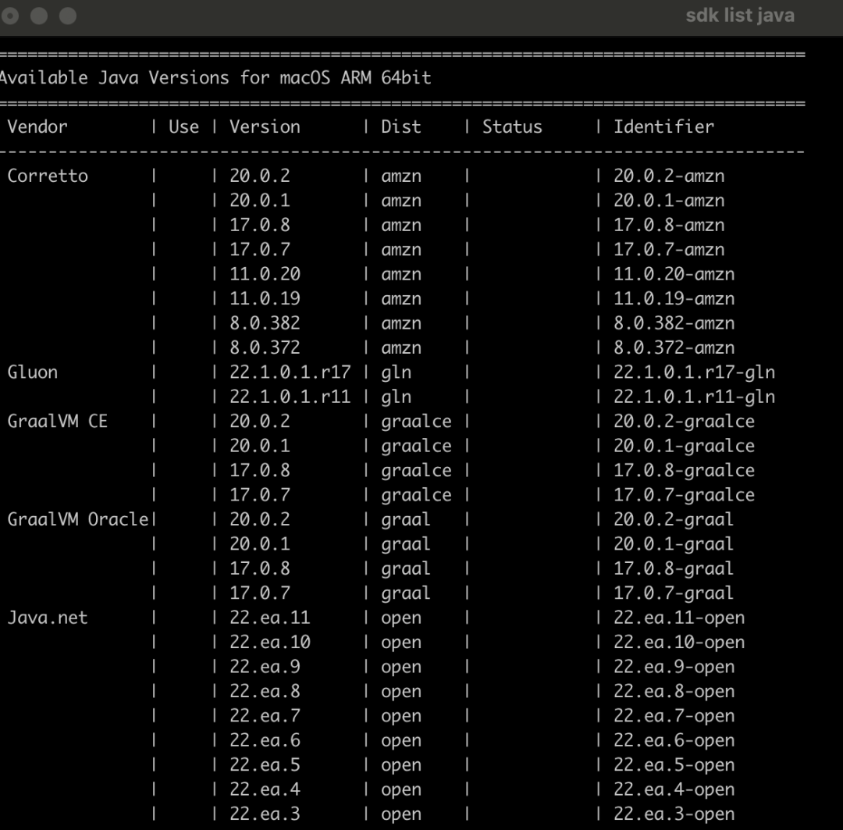Click Version cell 8.0.372

(x=265, y=347)
